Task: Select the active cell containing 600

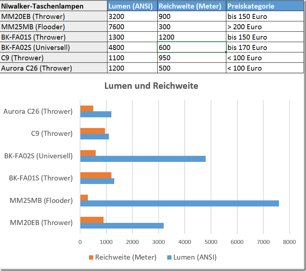Action: click(192, 47)
